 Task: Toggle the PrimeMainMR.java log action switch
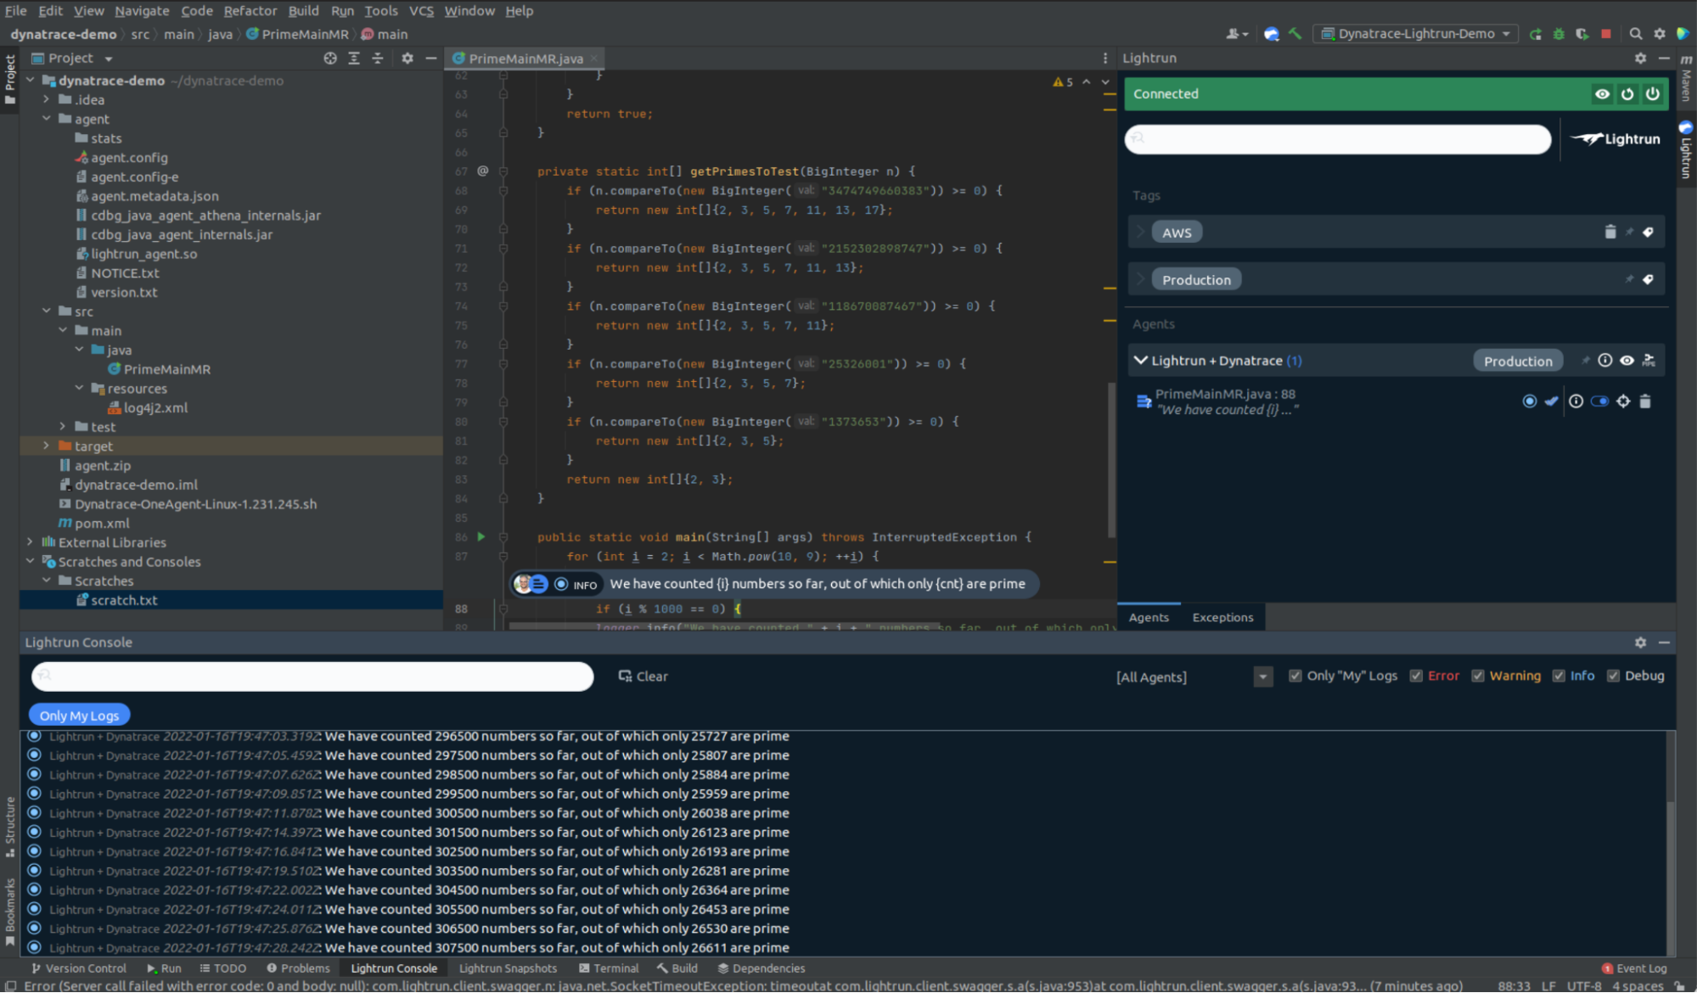click(x=1599, y=401)
